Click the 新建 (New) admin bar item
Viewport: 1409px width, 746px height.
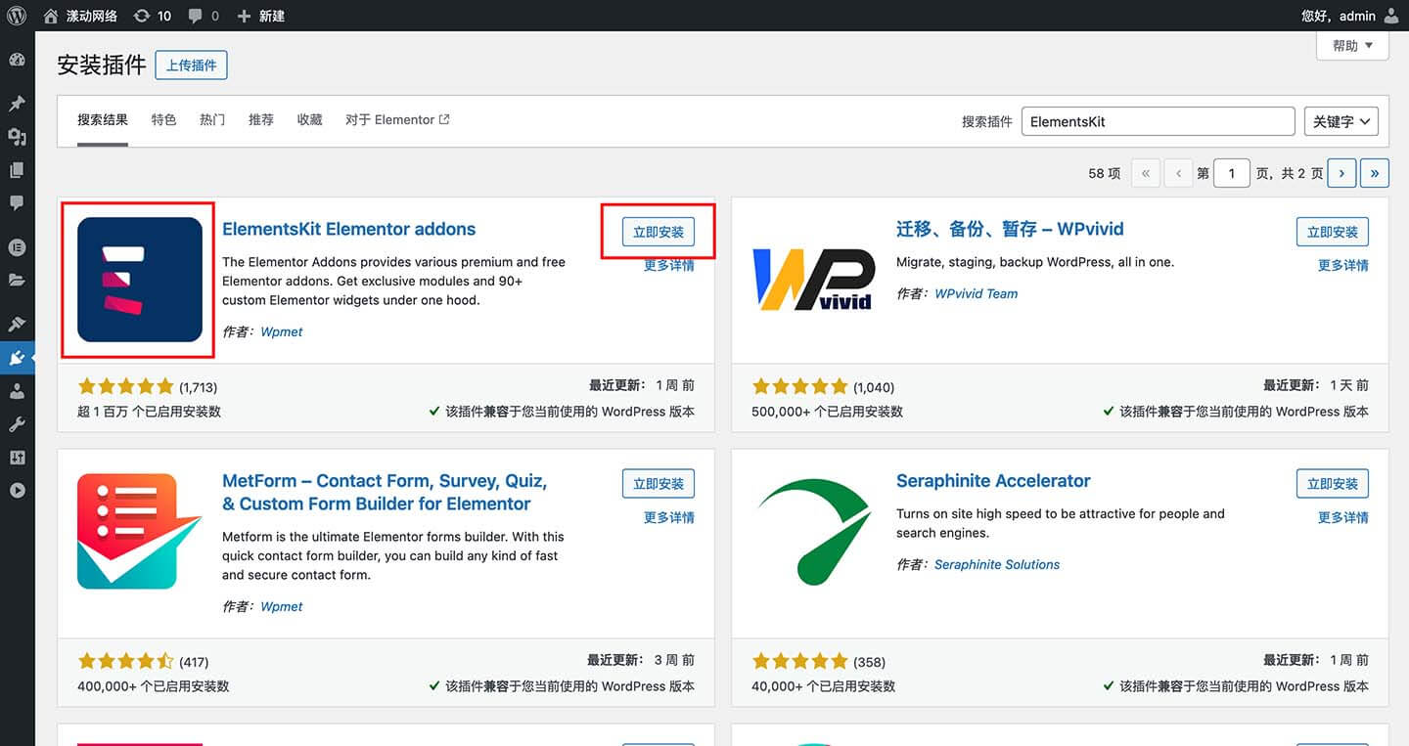(260, 15)
